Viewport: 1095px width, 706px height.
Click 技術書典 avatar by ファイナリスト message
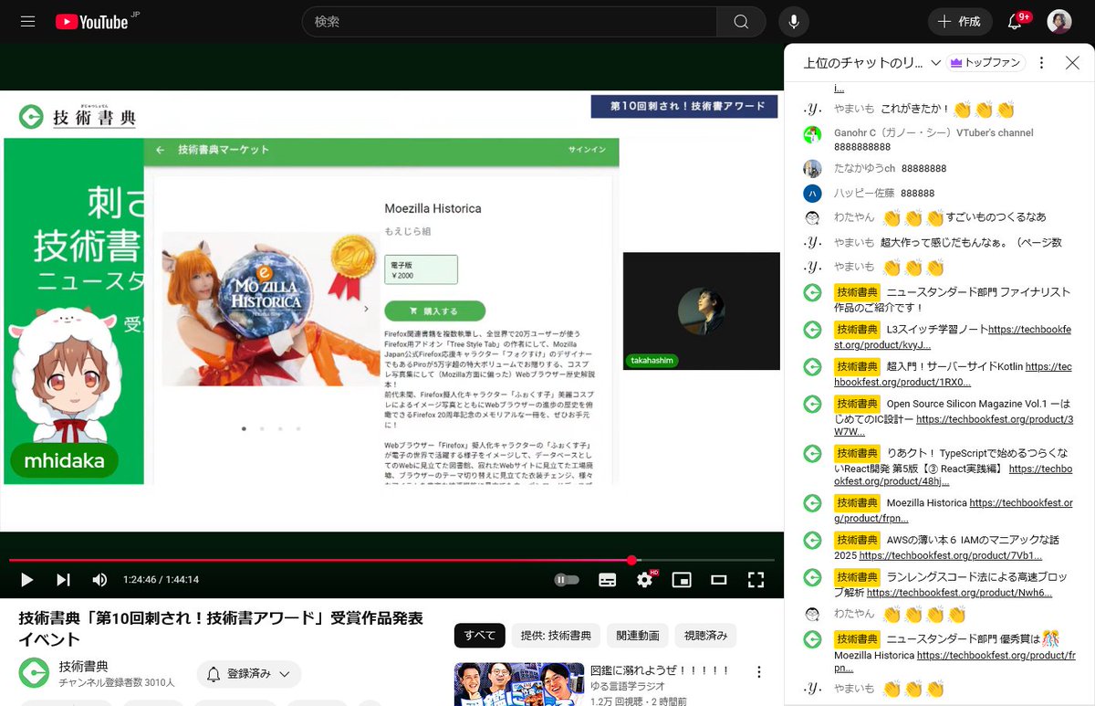pyautogui.click(x=812, y=292)
